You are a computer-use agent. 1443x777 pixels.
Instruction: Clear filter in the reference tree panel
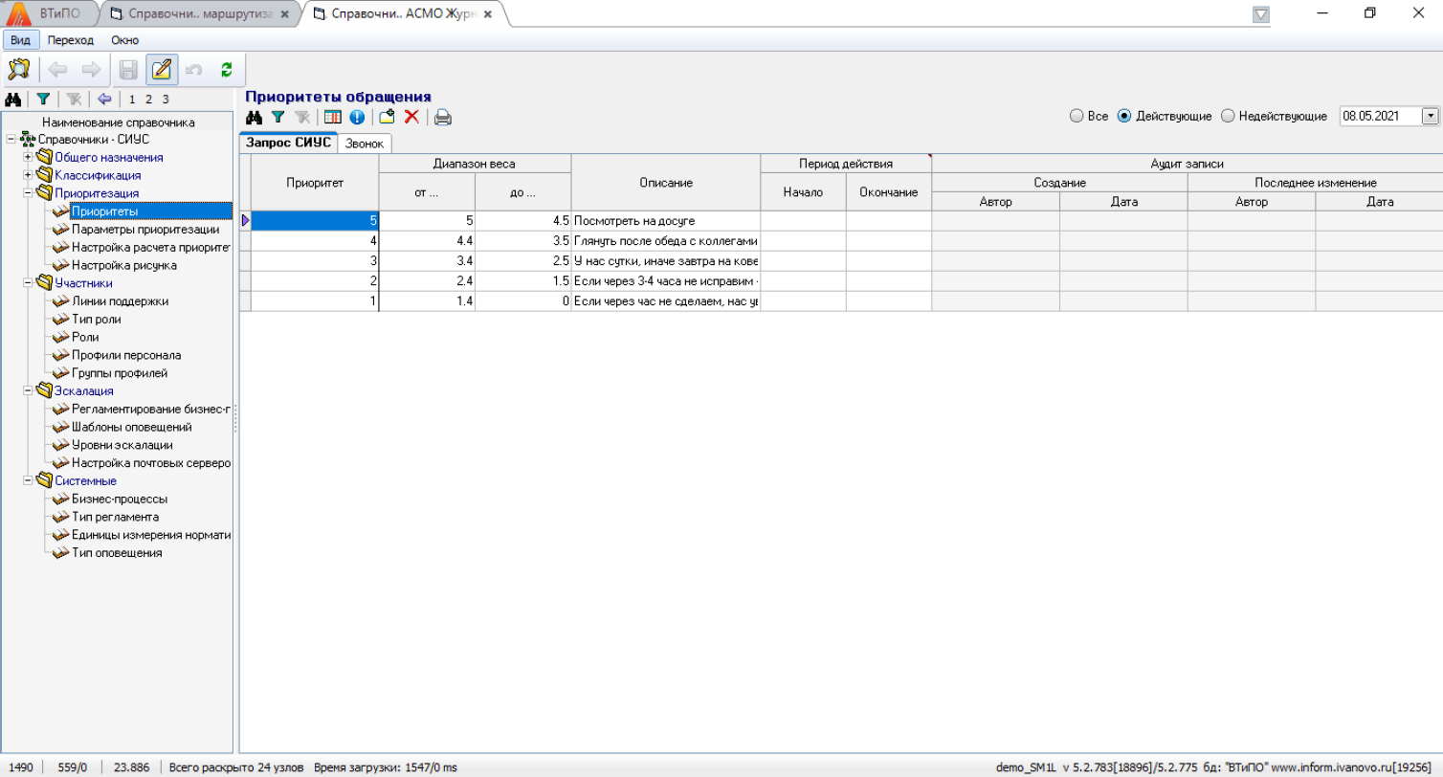tap(74, 99)
